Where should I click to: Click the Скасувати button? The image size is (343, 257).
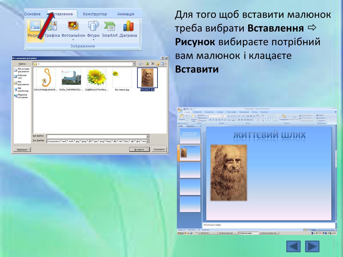[x=159, y=149]
